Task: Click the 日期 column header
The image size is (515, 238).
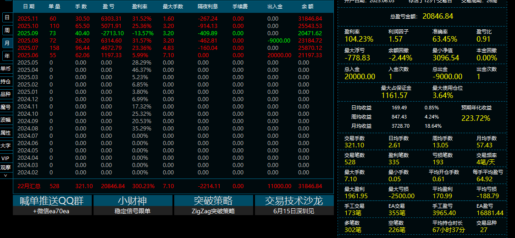Action: pos(29,6)
